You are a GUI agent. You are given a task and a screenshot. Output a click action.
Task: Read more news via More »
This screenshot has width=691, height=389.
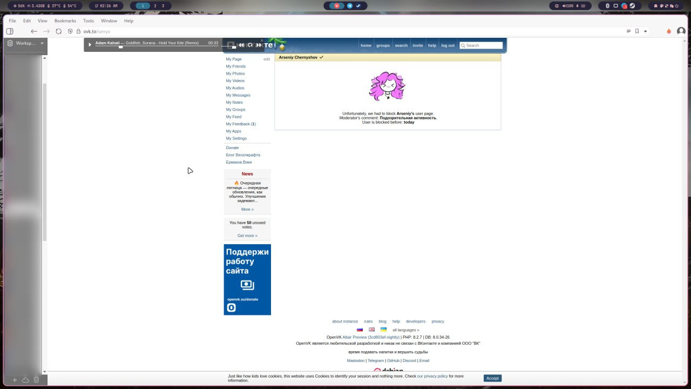point(247,209)
